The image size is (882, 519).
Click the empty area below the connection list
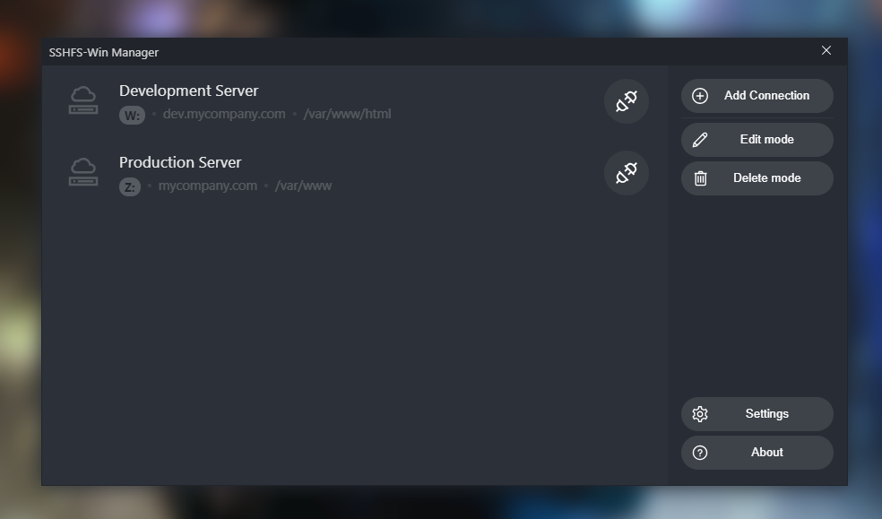[x=354, y=341]
